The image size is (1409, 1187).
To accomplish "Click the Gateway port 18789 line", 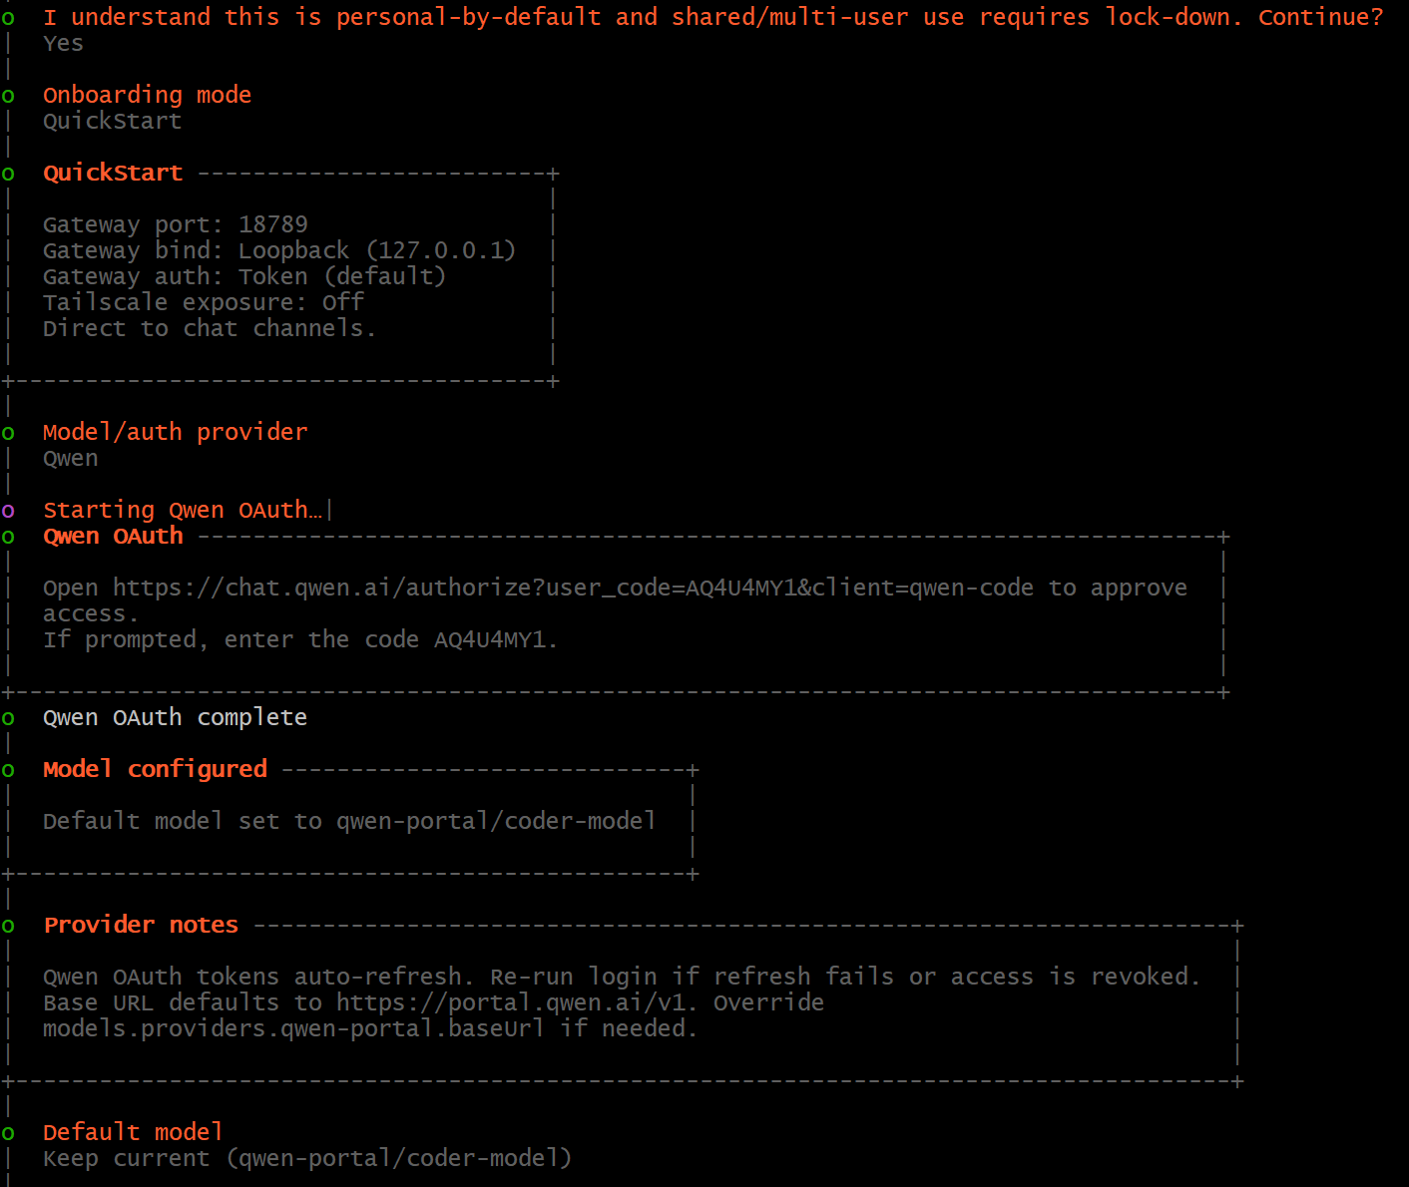I will 176,225.
